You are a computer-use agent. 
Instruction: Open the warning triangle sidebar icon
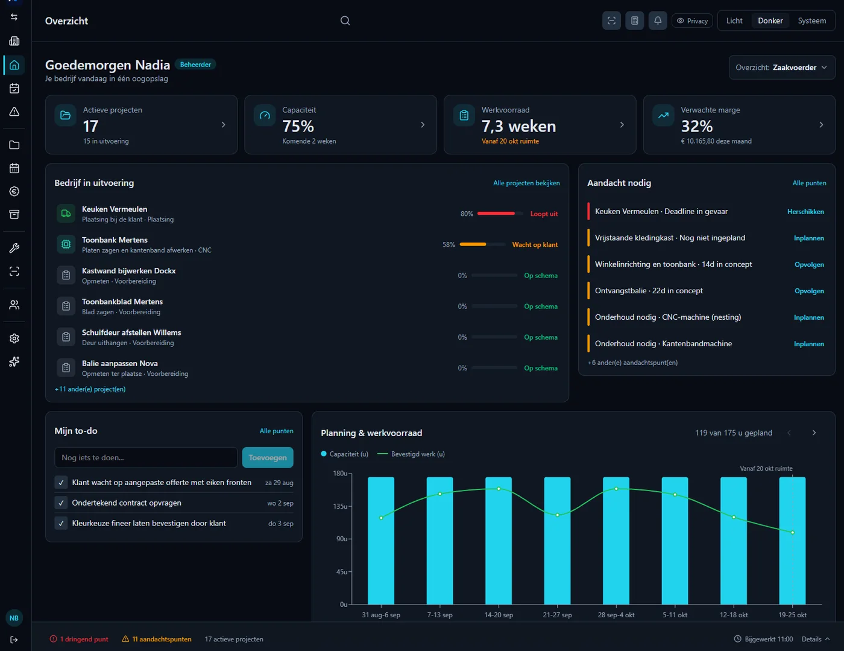pos(14,112)
